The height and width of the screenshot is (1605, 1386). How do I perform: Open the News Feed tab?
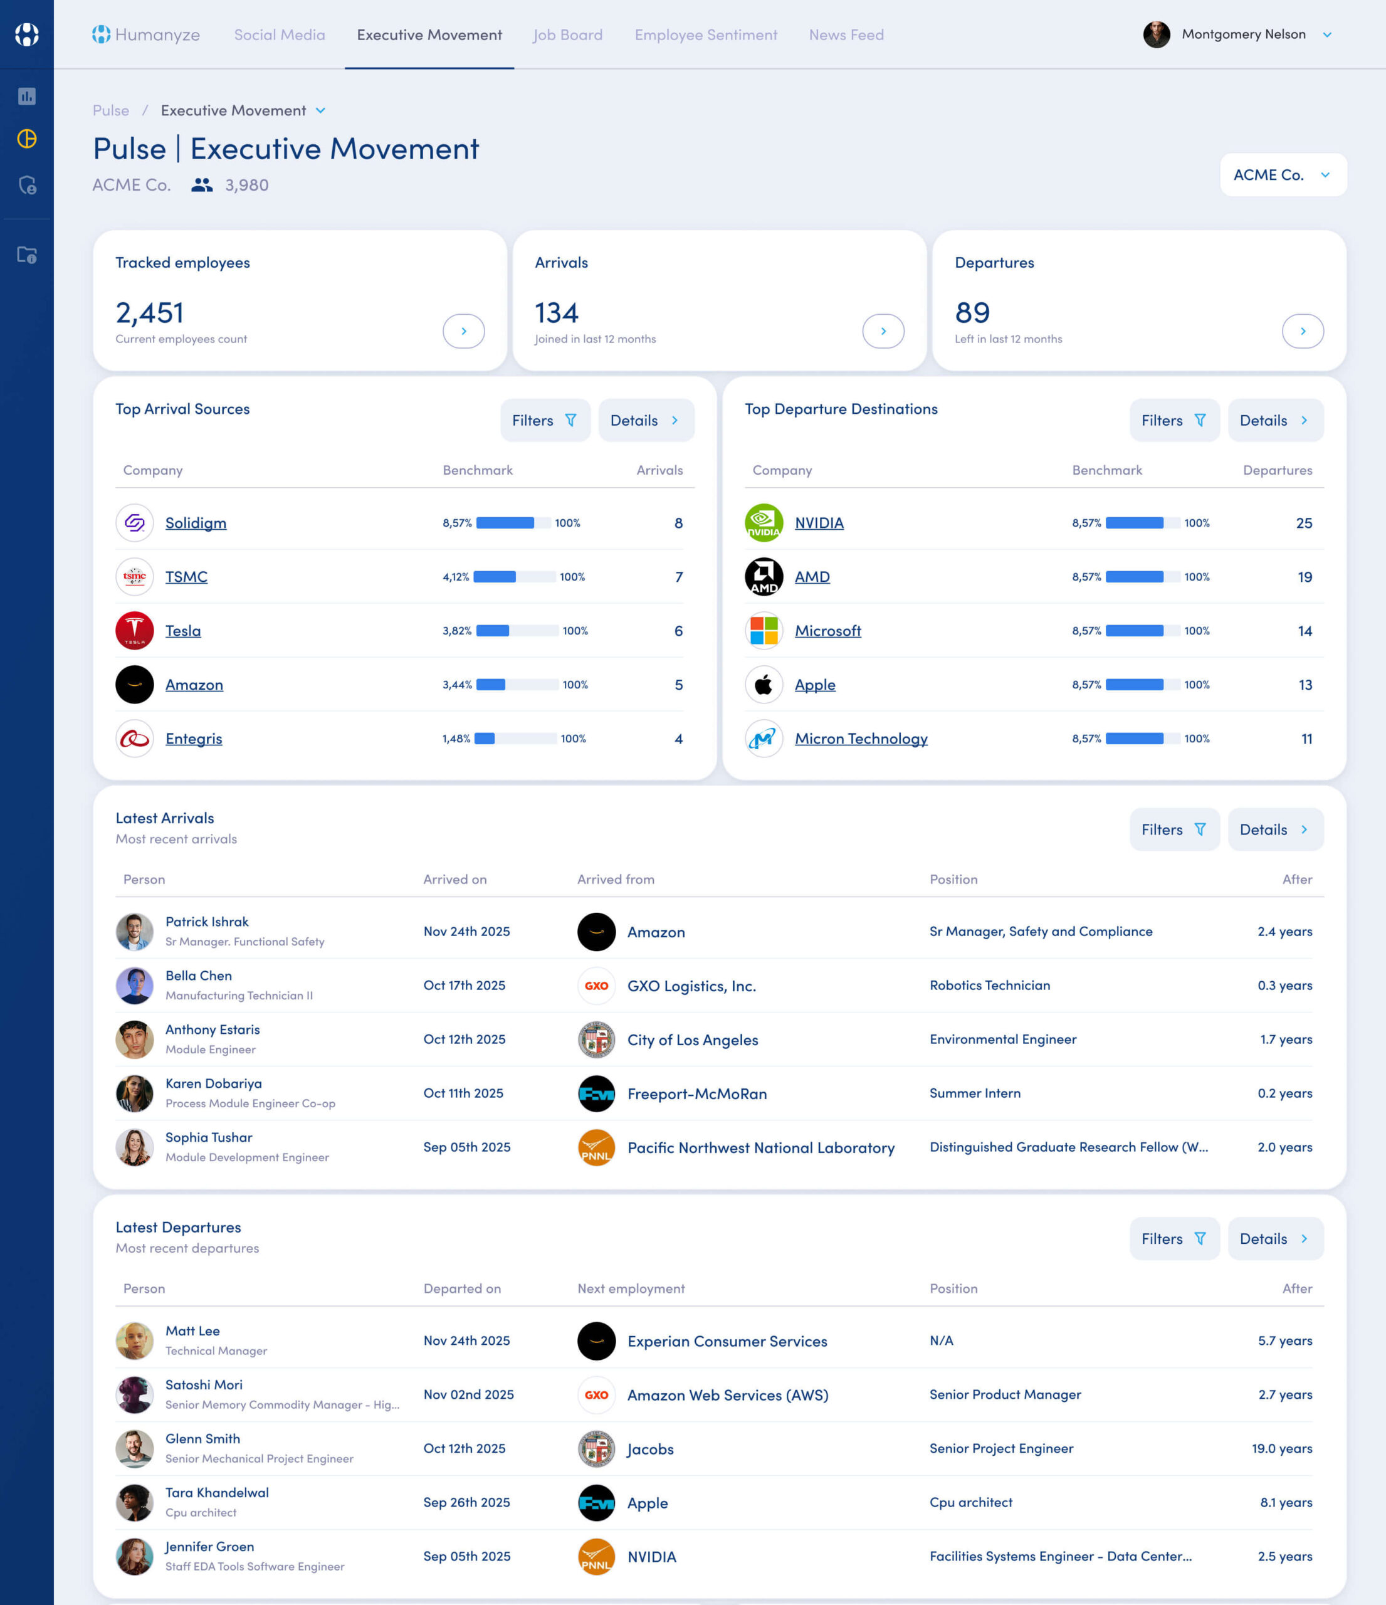[x=846, y=35]
